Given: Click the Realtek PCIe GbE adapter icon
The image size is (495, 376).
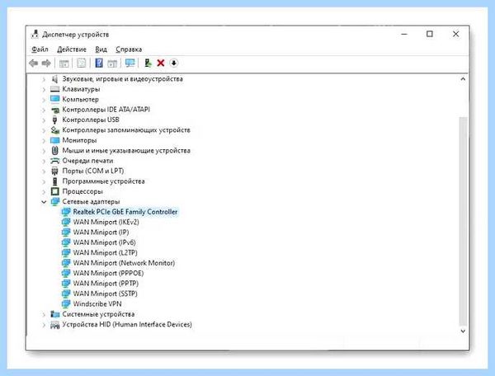Looking at the screenshot, I should [x=66, y=212].
